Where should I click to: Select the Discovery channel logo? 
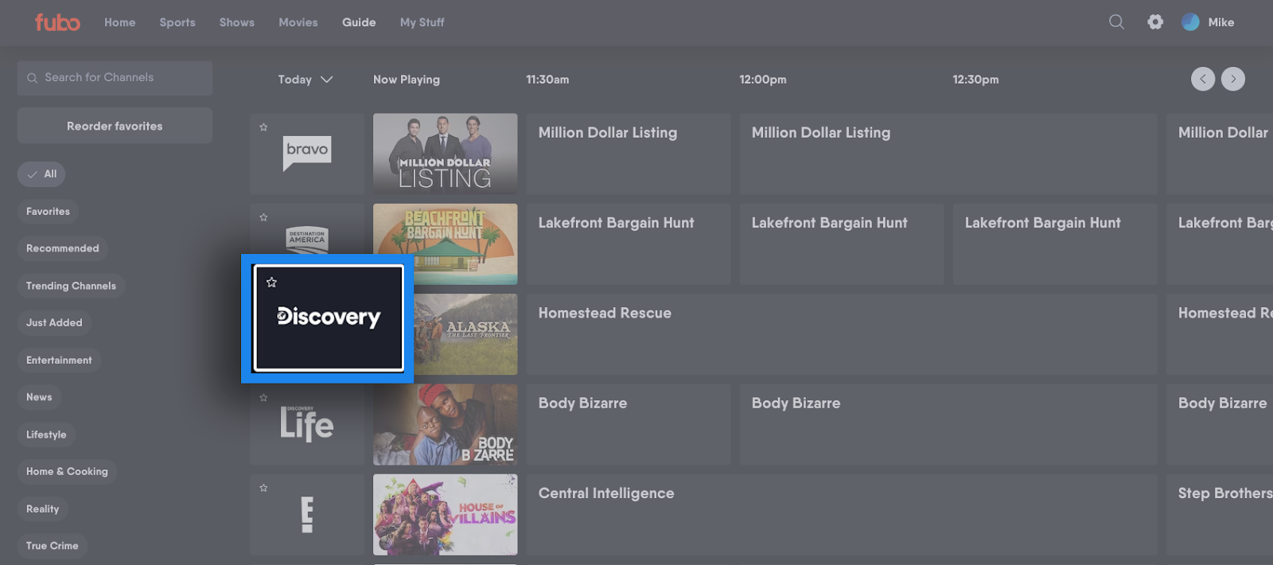click(329, 318)
